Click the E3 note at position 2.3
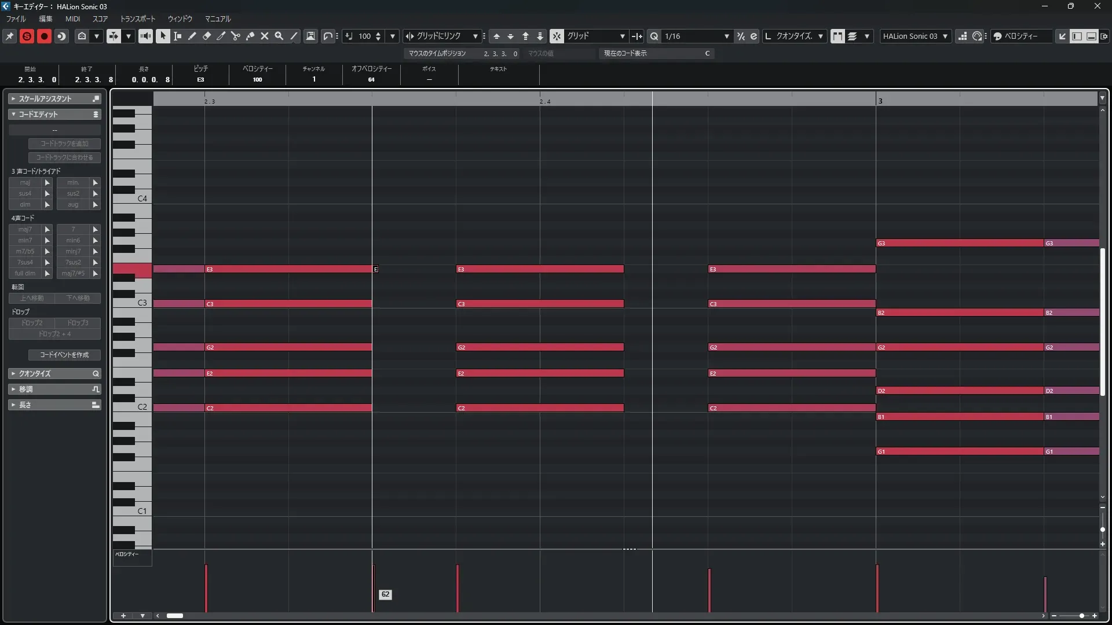The width and height of the screenshot is (1112, 625). pyautogui.click(x=288, y=269)
